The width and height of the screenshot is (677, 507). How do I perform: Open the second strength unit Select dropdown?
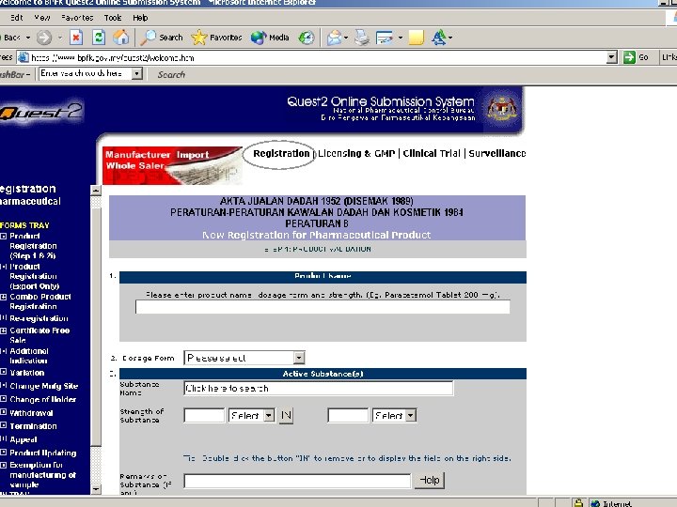coord(394,415)
